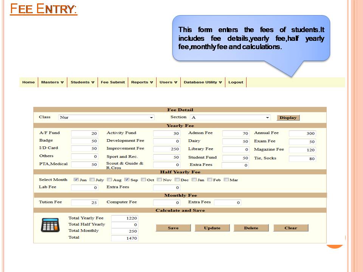Untick the Sep month checkbox
The width and height of the screenshot is (363, 272).
[x=127, y=180]
